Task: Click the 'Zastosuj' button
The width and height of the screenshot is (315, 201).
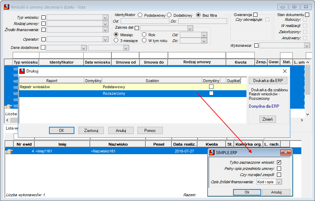Action: click(91, 131)
